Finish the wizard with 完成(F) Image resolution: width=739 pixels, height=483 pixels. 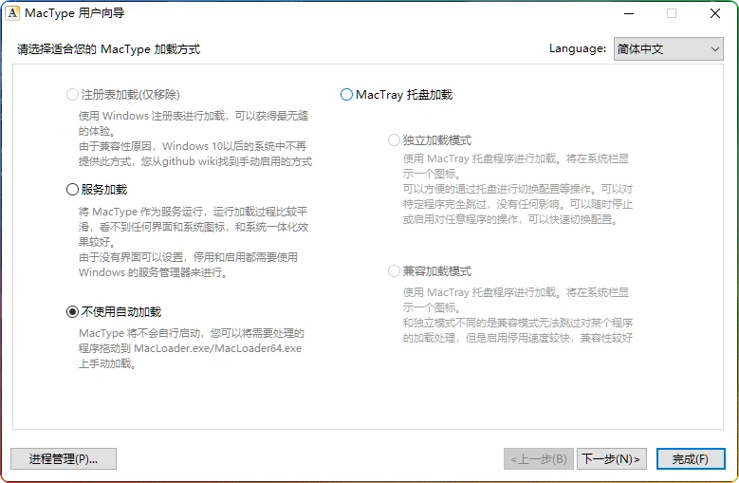tap(691, 458)
